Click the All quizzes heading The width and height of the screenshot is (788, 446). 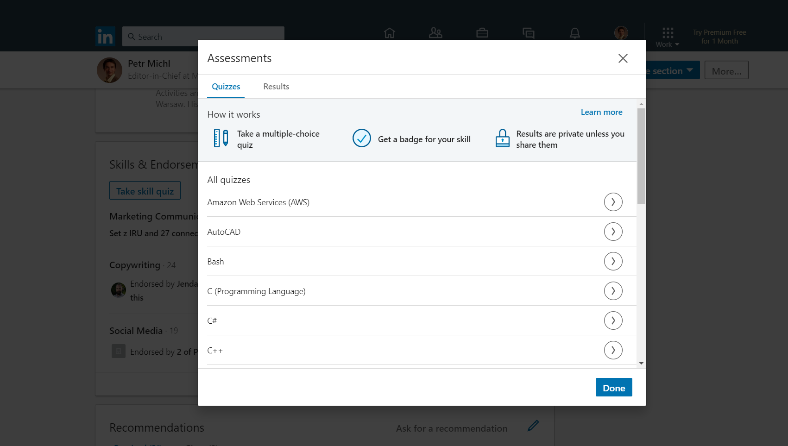[x=229, y=180]
